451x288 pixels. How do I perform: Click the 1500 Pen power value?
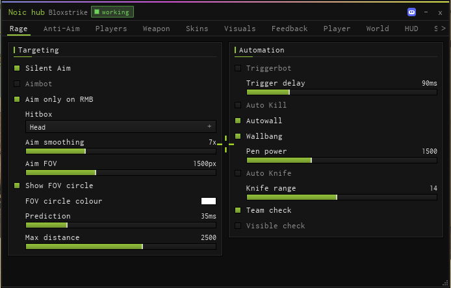tap(430, 151)
